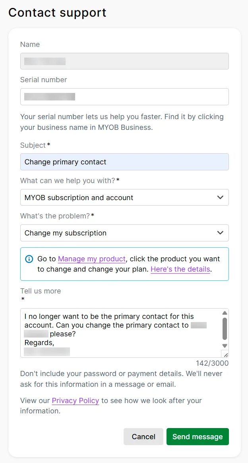Click the scroll down arrow in message box

(225, 345)
